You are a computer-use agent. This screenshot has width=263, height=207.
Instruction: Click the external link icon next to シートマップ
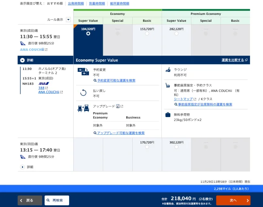tap(195, 99)
